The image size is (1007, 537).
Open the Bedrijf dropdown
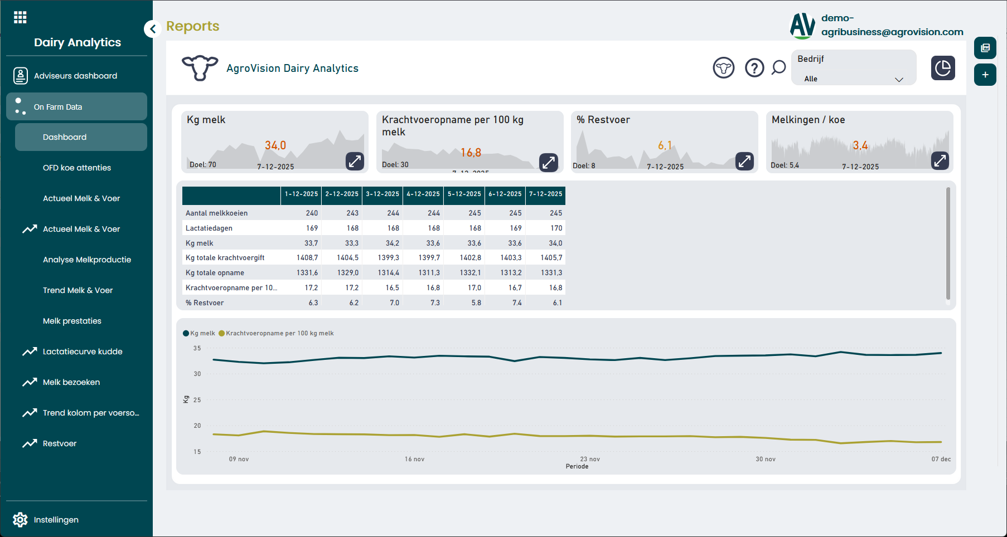[x=853, y=79]
